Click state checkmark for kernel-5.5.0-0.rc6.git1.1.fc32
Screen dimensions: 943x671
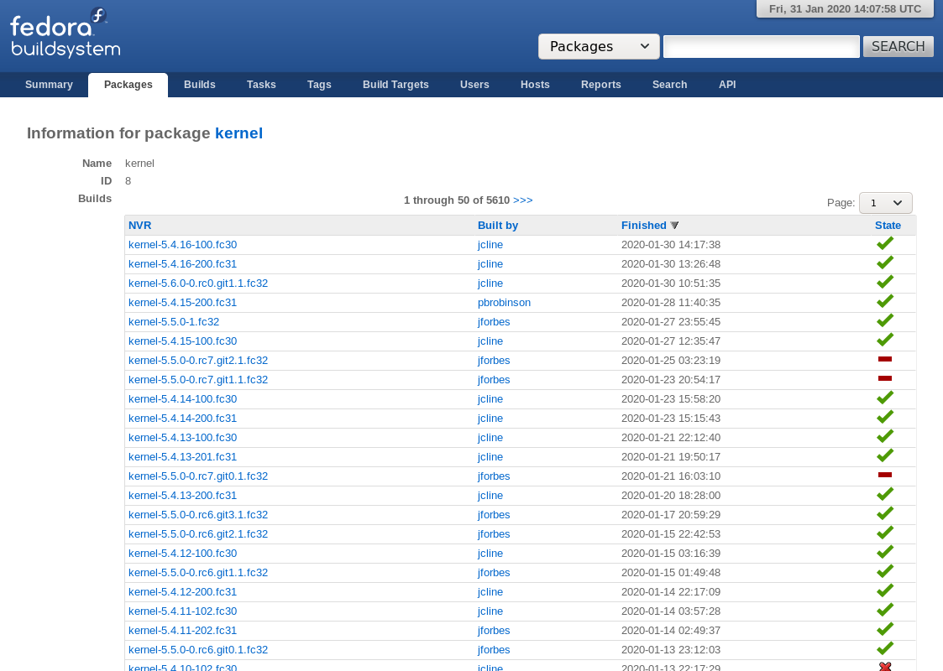885,570
